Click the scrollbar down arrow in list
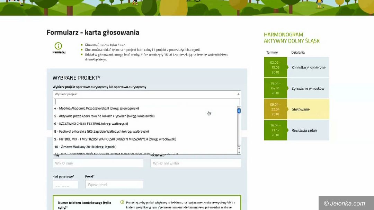374x210 pixels. coord(239,152)
